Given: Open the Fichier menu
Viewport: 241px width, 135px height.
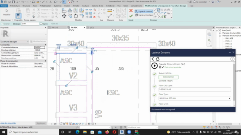Looking at the screenshot, I should (4, 6).
